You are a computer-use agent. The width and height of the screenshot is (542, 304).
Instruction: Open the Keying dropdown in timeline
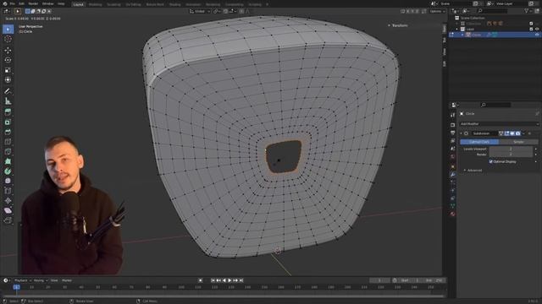[x=40, y=280]
